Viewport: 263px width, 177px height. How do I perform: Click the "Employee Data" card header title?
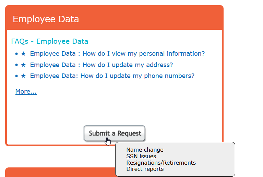[x=46, y=19]
